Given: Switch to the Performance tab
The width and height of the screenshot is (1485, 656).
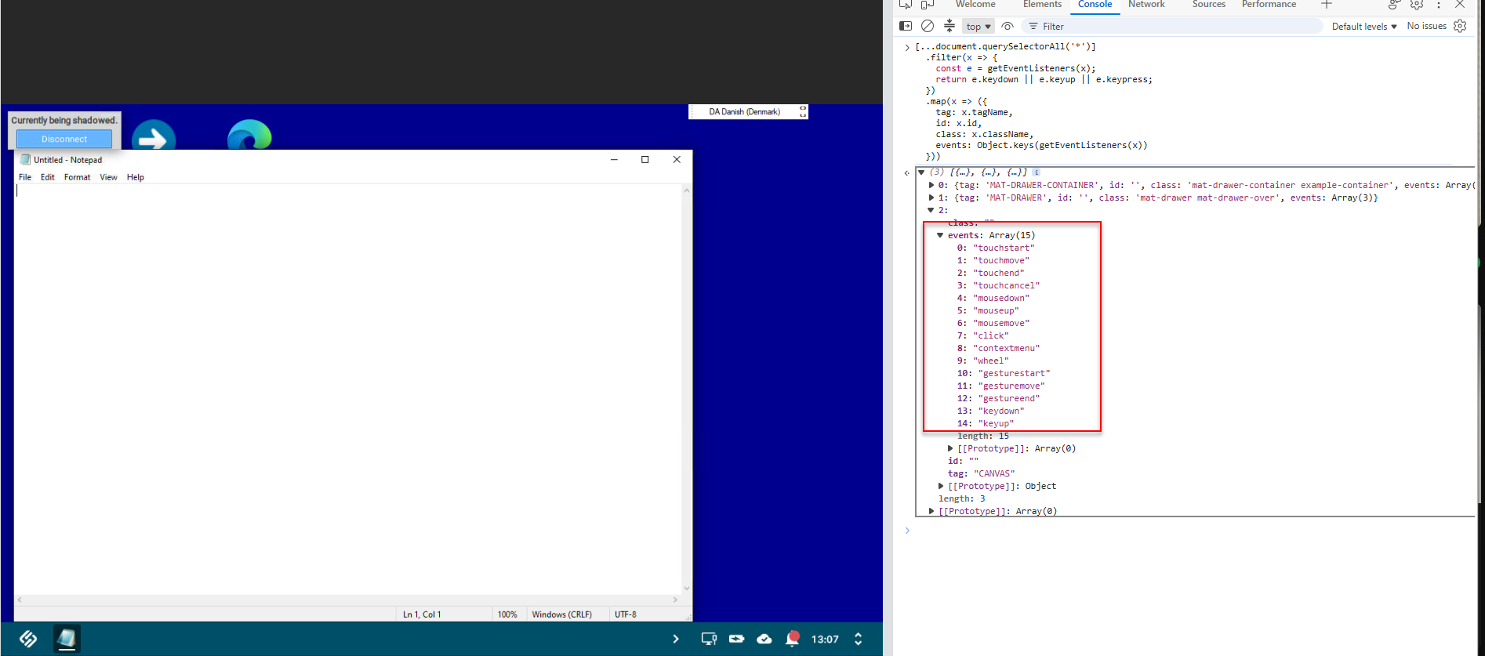Looking at the screenshot, I should (x=1269, y=4).
